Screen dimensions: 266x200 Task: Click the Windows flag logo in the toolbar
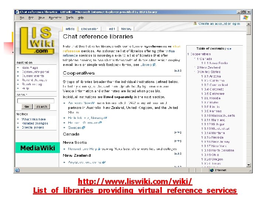(x=245, y=17)
